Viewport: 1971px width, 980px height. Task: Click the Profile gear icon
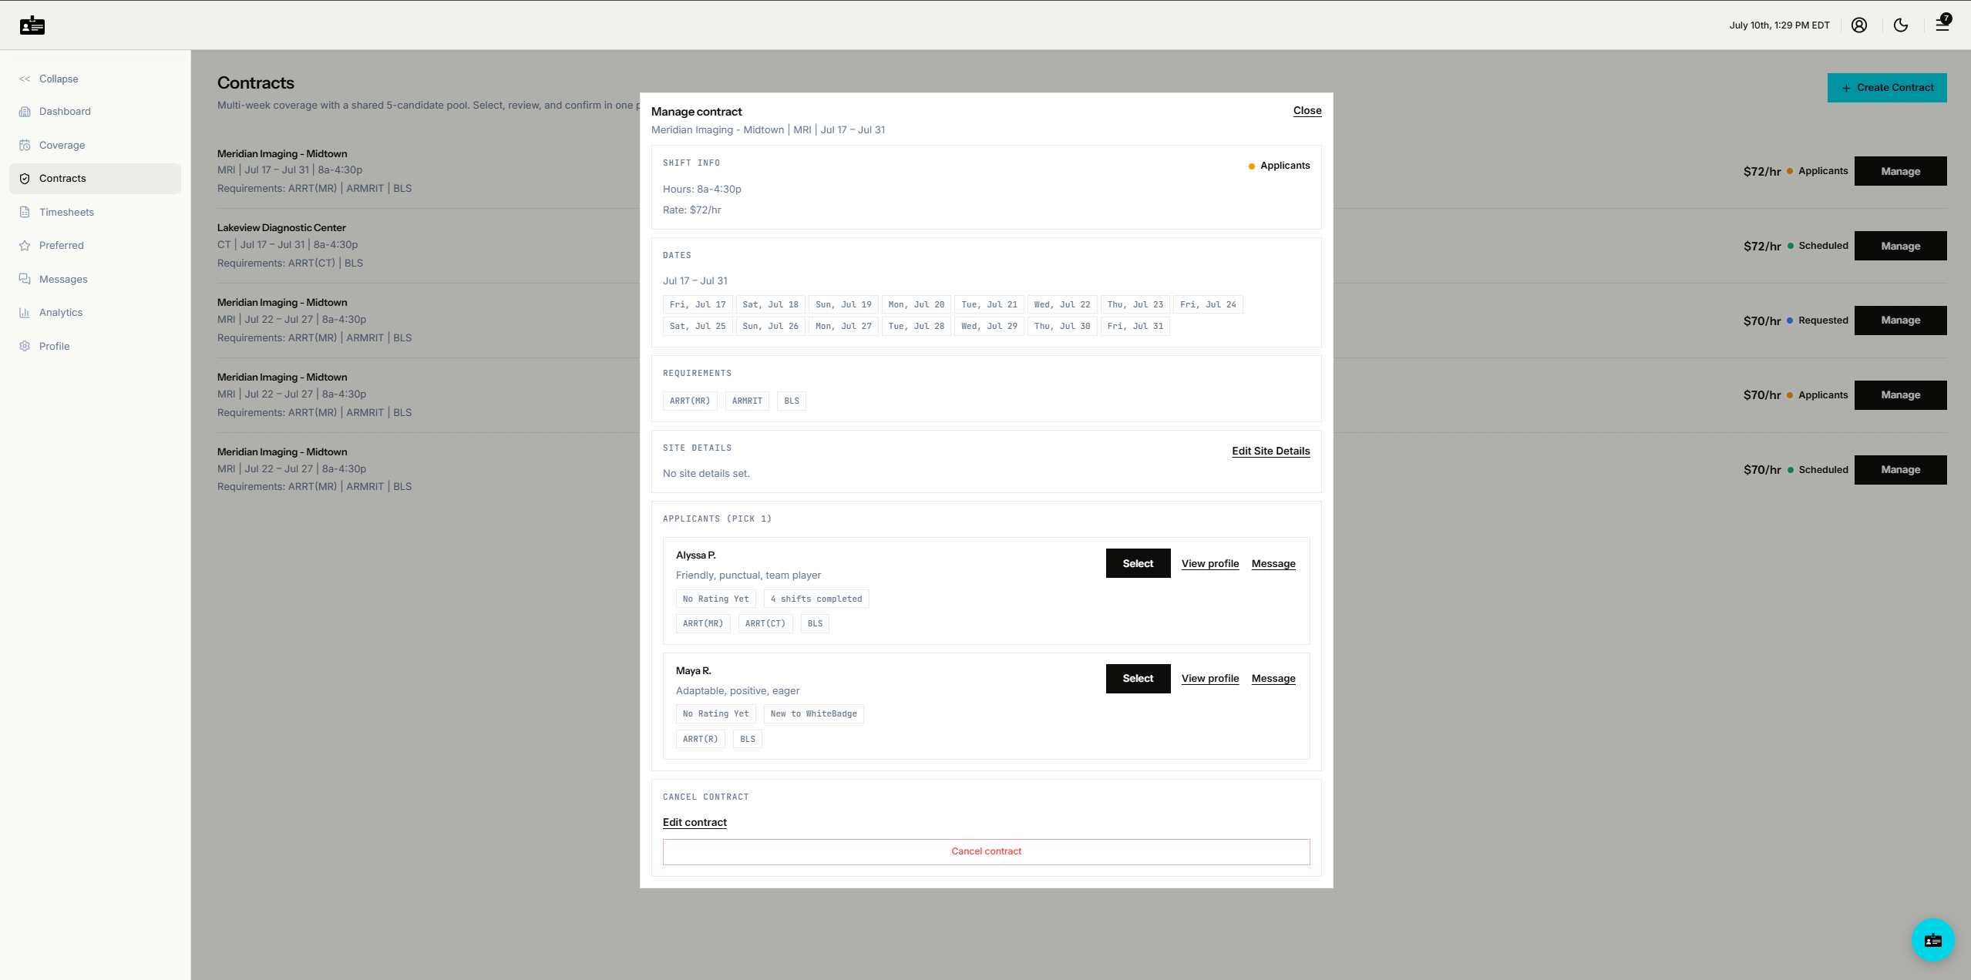pos(25,346)
